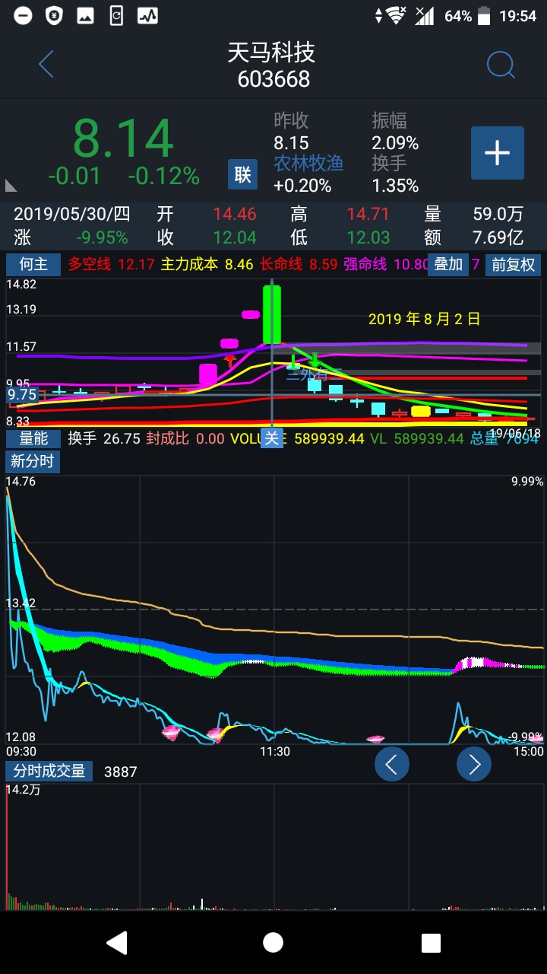Tap the current price 8.14
This screenshot has width=547, height=974.
124,138
